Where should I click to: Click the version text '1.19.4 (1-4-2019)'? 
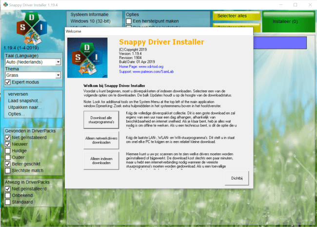(21, 48)
